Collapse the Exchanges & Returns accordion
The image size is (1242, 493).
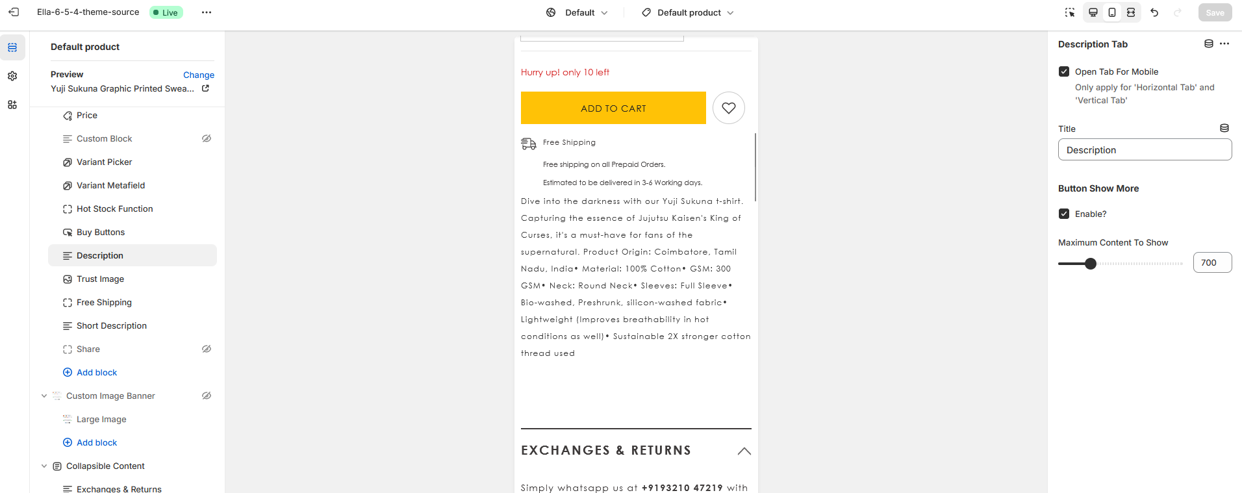(x=744, y=451)
